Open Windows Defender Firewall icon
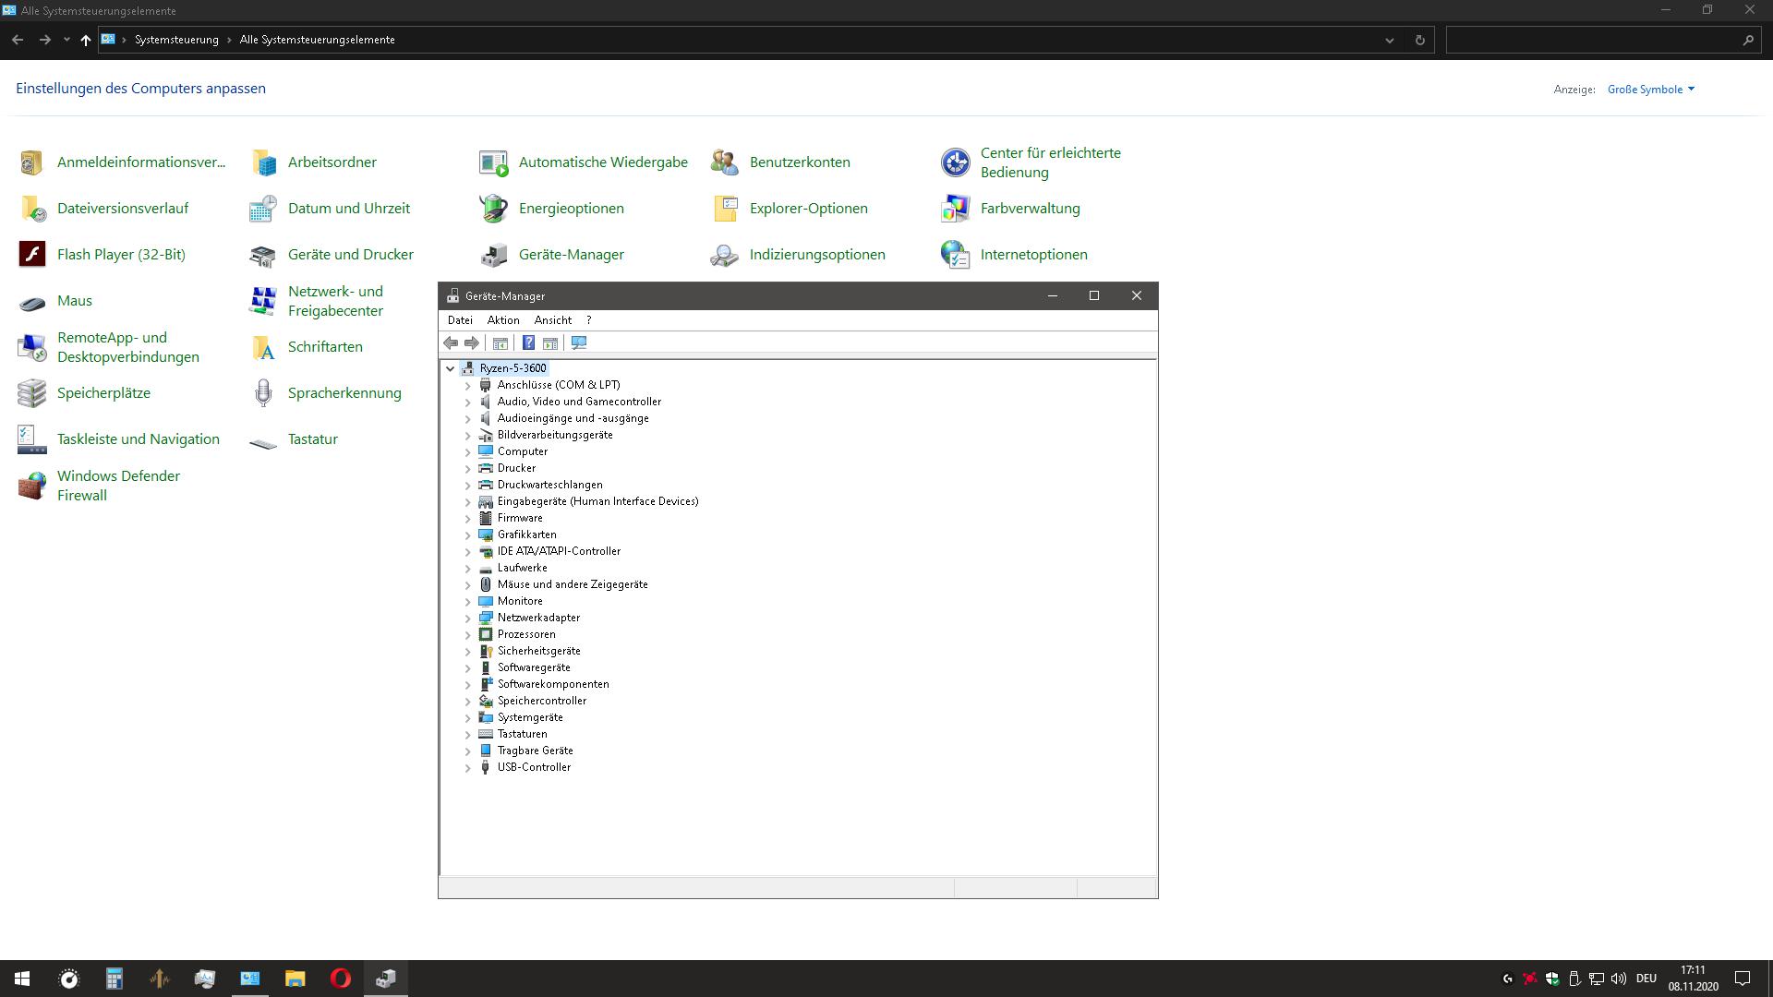The width and height of the screenshot is (1773, 997). tap(32, 486)
